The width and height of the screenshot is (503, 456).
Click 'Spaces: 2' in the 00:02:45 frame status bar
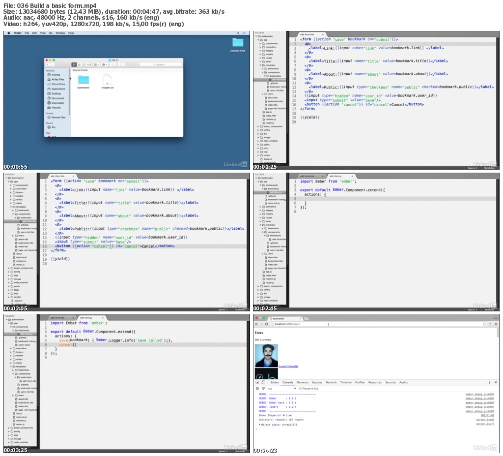[472, 309]
